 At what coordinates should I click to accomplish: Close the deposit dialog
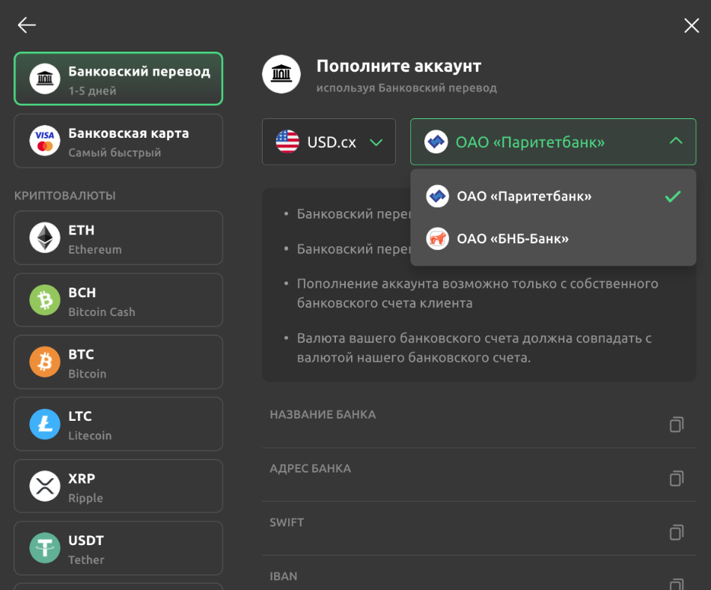(691, 25)
